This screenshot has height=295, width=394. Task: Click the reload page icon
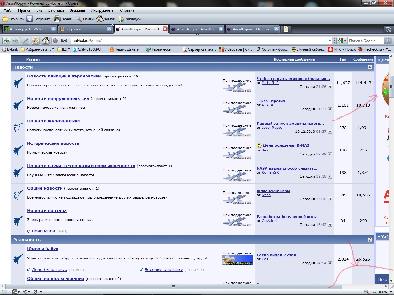(x=36, y=41)
